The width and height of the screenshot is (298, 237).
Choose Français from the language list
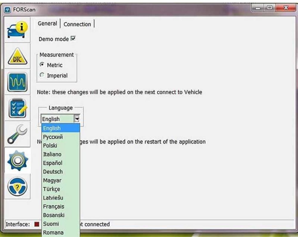tap(60, 206)
